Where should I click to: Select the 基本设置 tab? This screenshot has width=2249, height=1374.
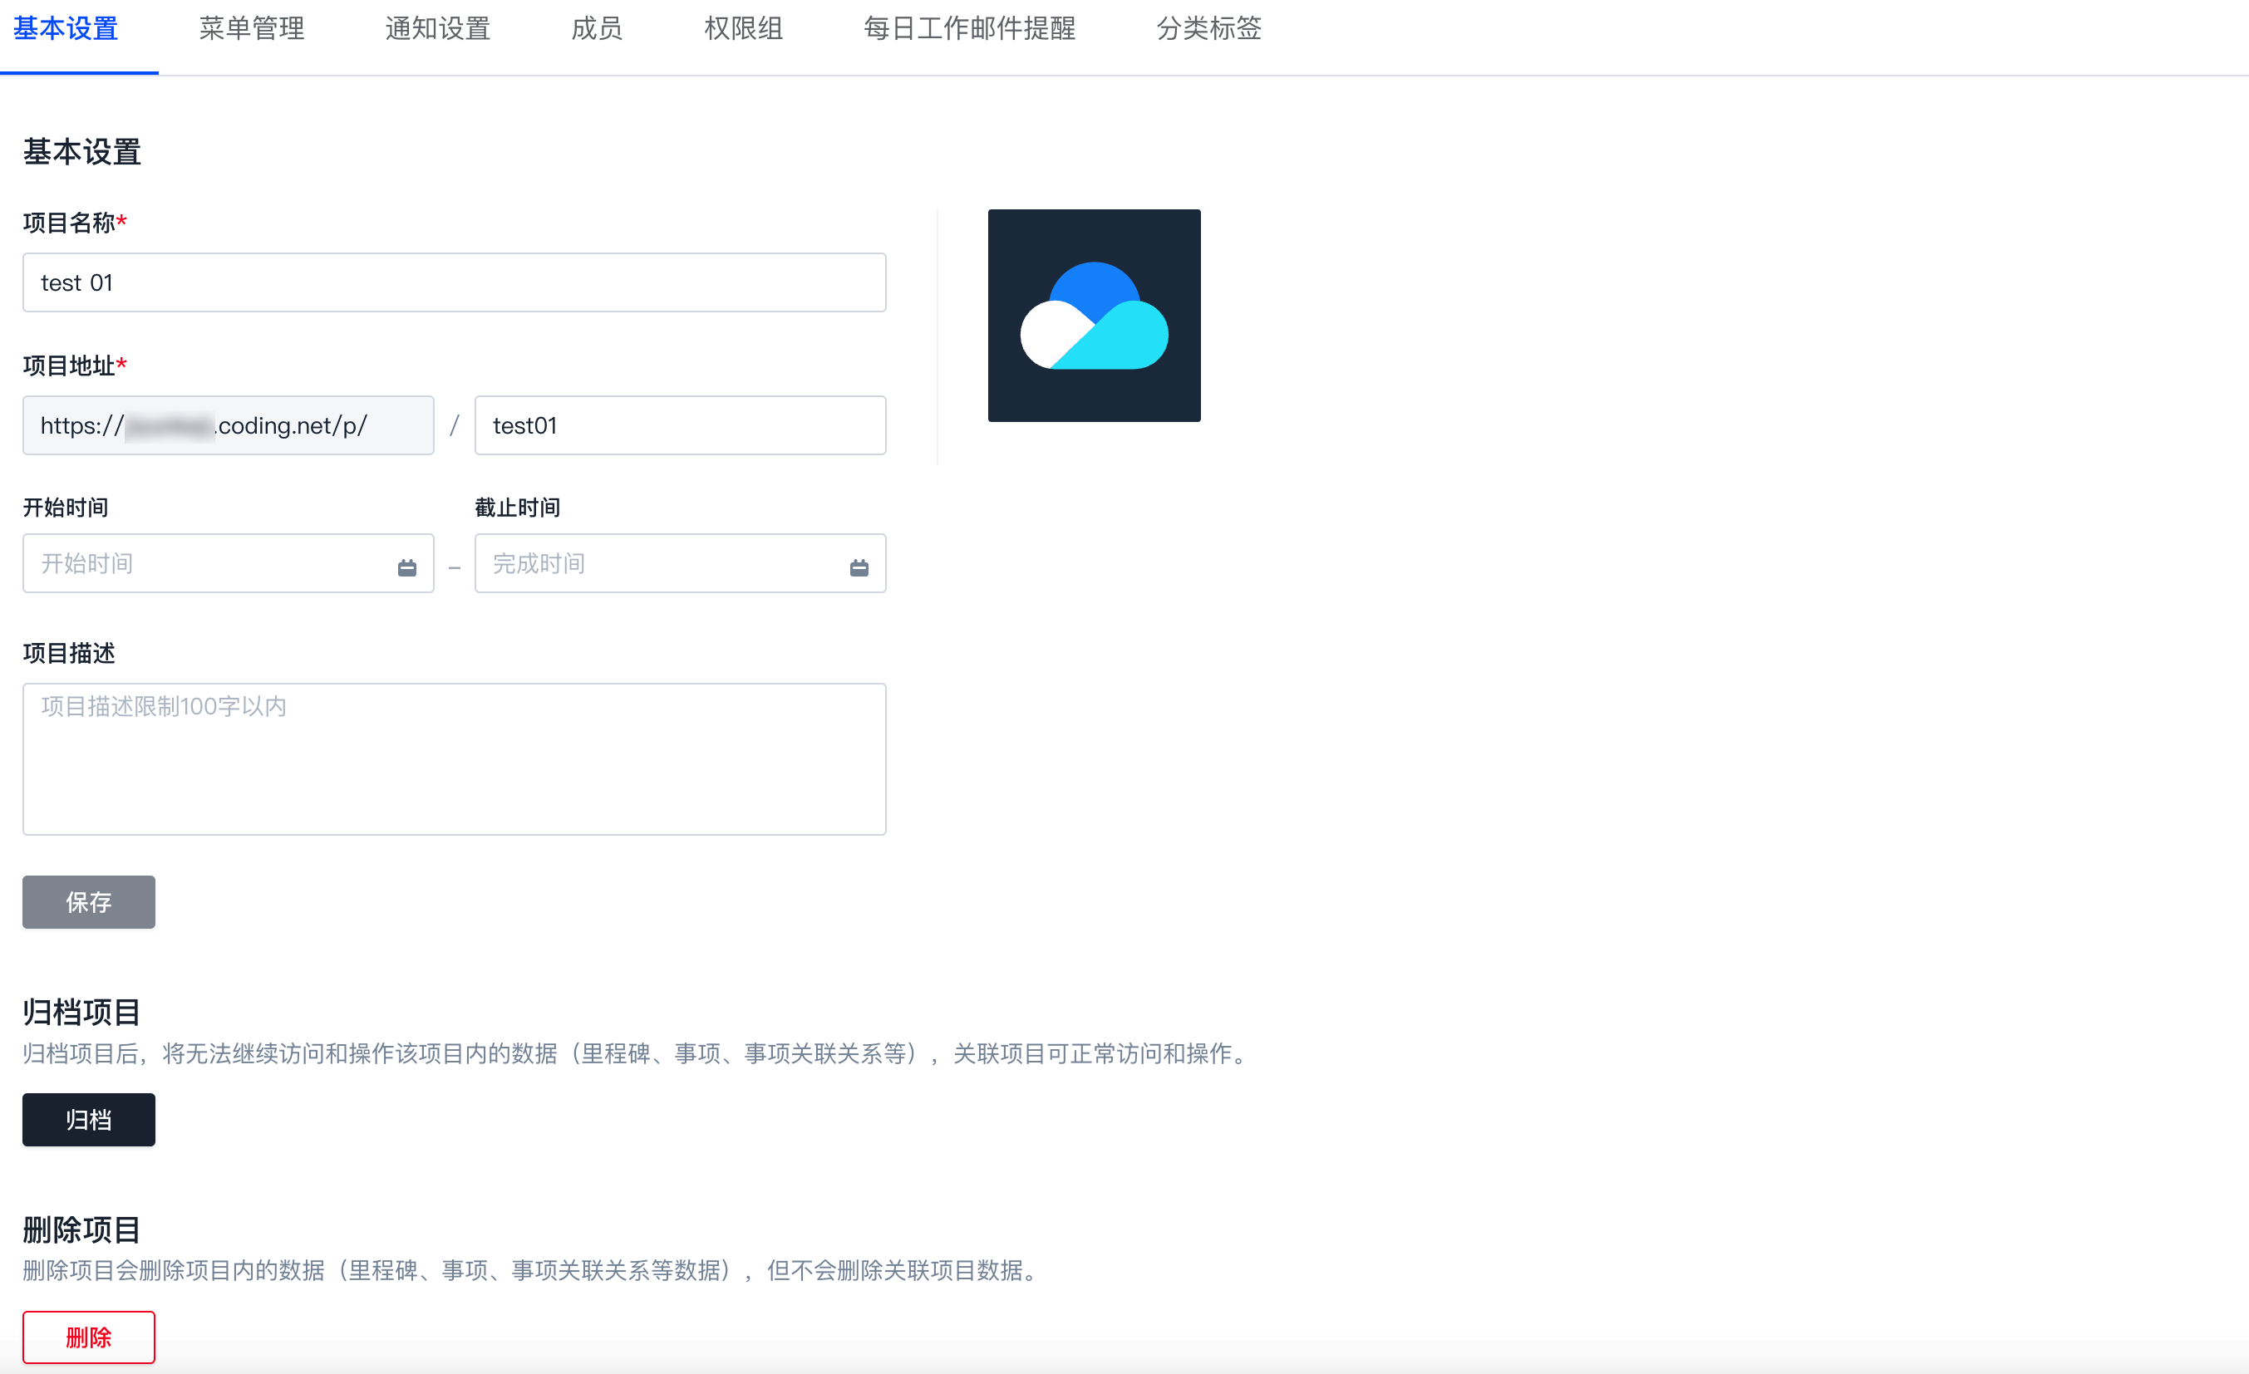point(66,29)
